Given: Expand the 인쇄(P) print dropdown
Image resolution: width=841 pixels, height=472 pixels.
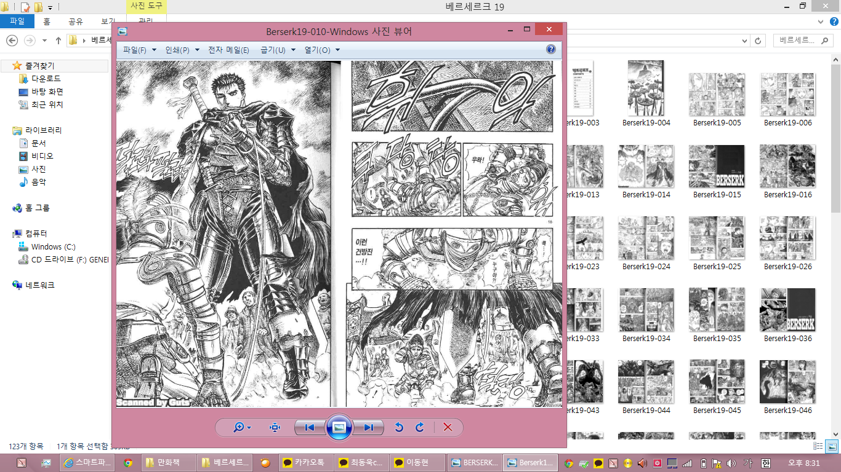Looking at the screenshot, I should 182,50.
